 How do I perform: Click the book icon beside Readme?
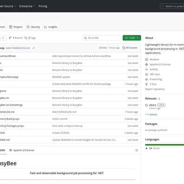tap(146, 59)
